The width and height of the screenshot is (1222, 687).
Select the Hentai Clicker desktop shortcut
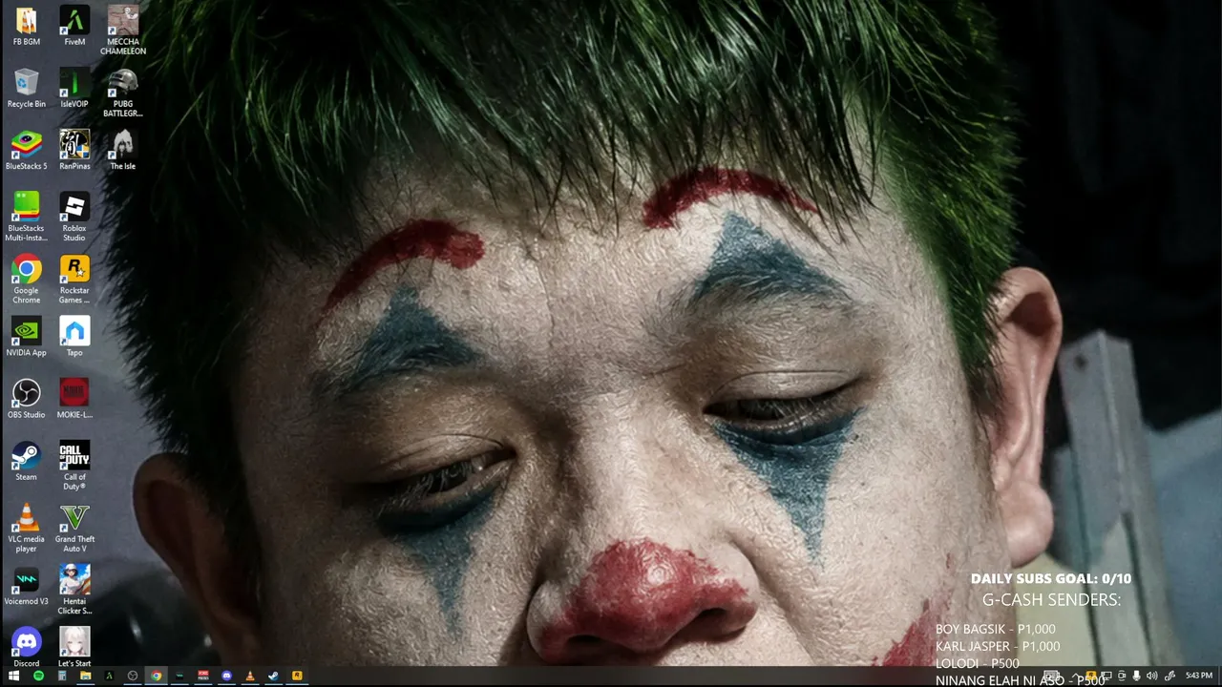coord(74,589)
